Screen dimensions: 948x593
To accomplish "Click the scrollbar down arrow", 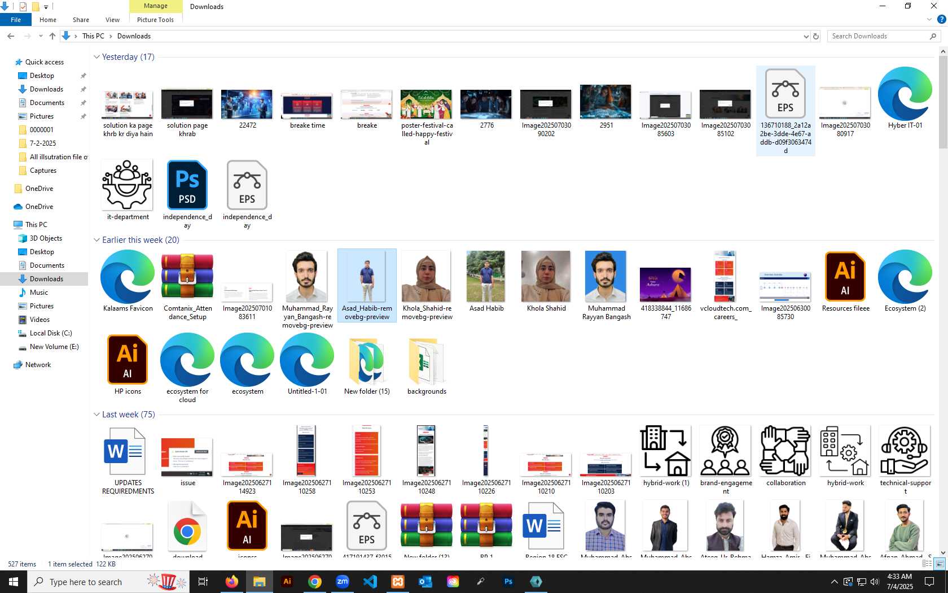I will point(943,553).
